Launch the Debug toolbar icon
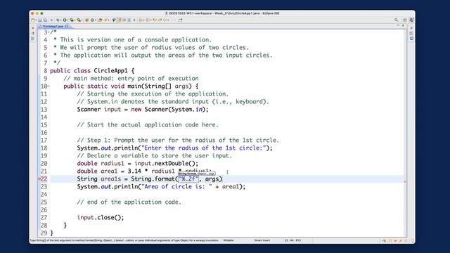 pos(58,20)
